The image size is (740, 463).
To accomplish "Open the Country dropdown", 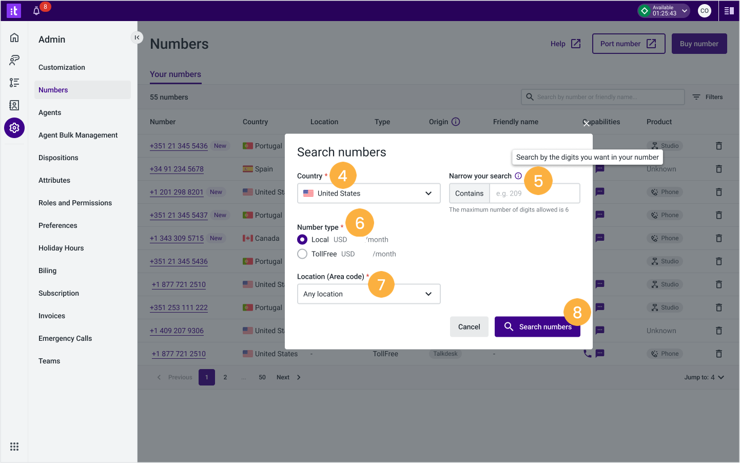I will point(368,193).
